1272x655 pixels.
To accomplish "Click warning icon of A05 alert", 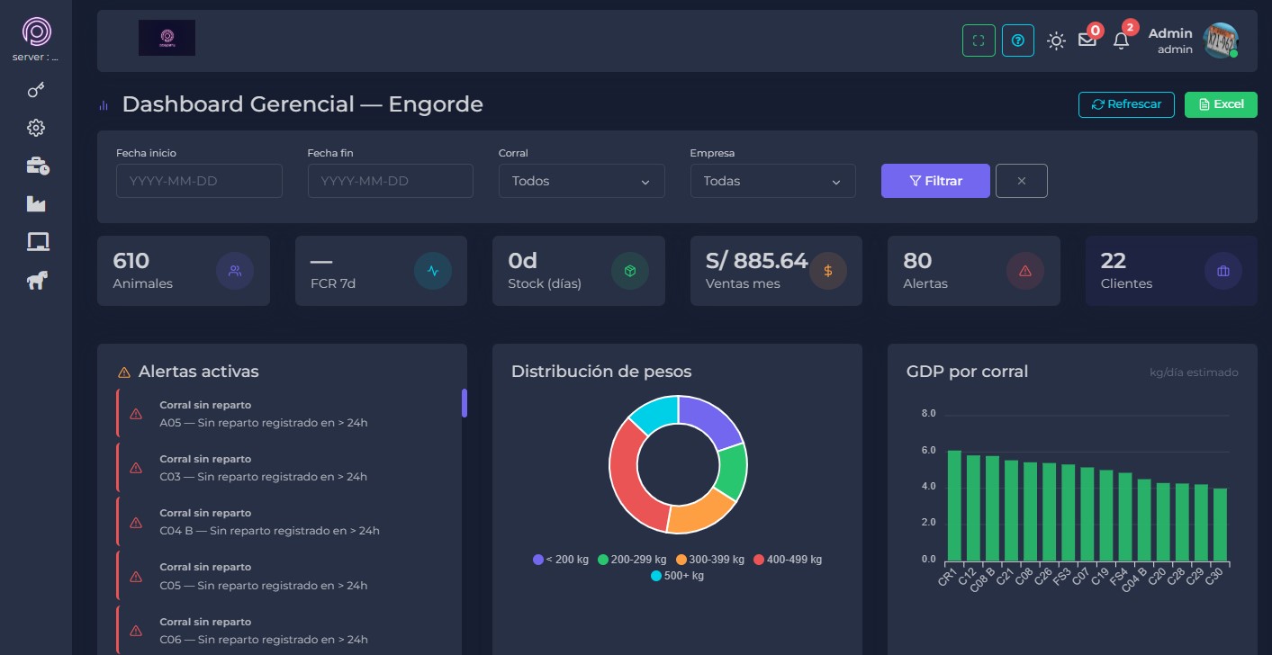I will coord(136,414).
